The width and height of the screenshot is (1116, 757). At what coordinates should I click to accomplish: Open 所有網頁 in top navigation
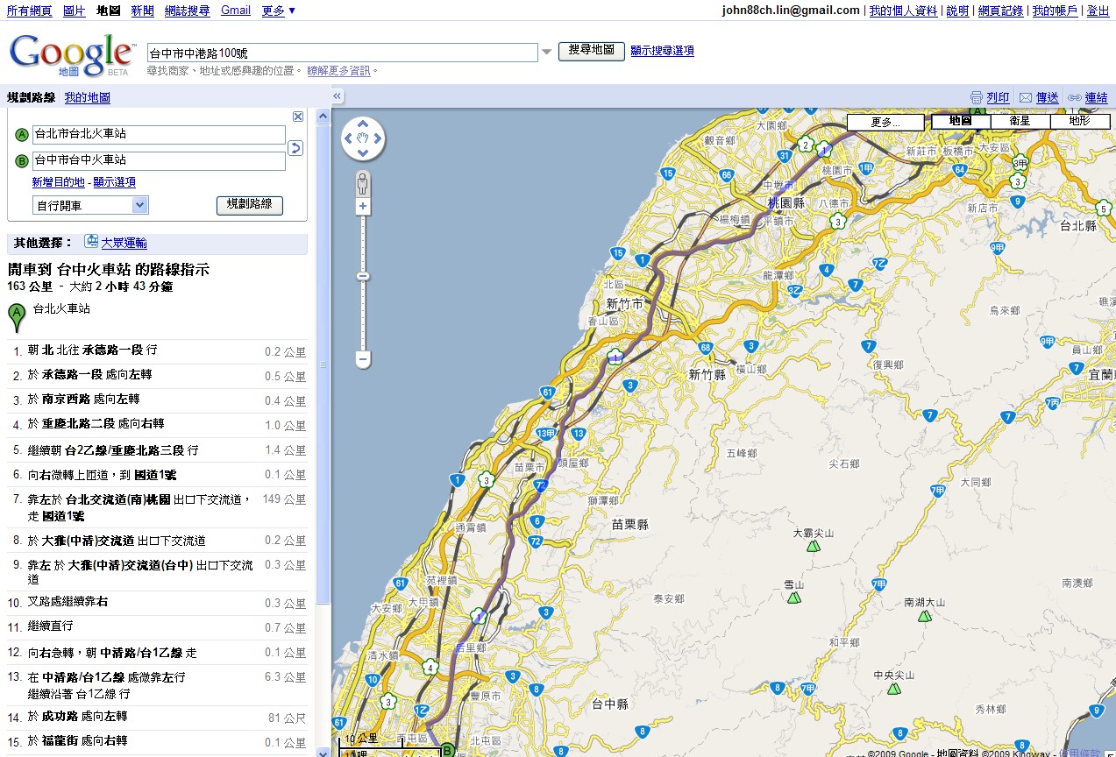coord(29,11)
